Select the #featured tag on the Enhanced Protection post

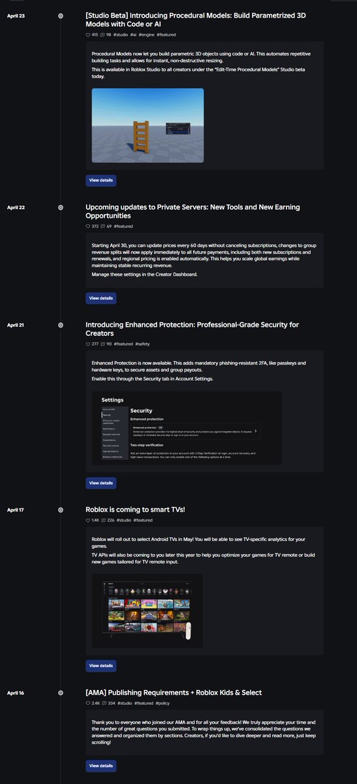124,344
